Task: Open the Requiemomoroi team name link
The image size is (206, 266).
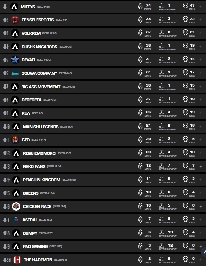Action: (x=39, y=153)
